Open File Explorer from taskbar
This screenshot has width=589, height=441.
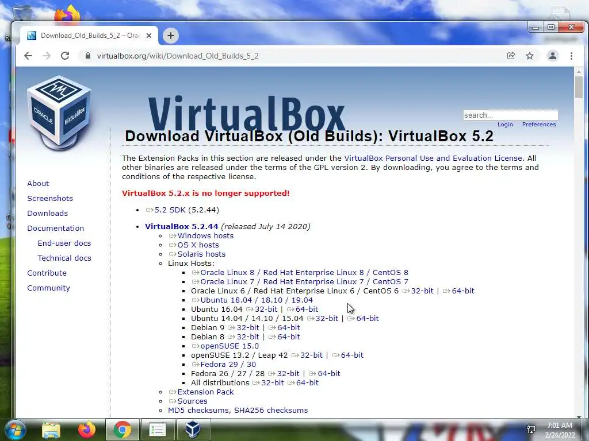51,430
